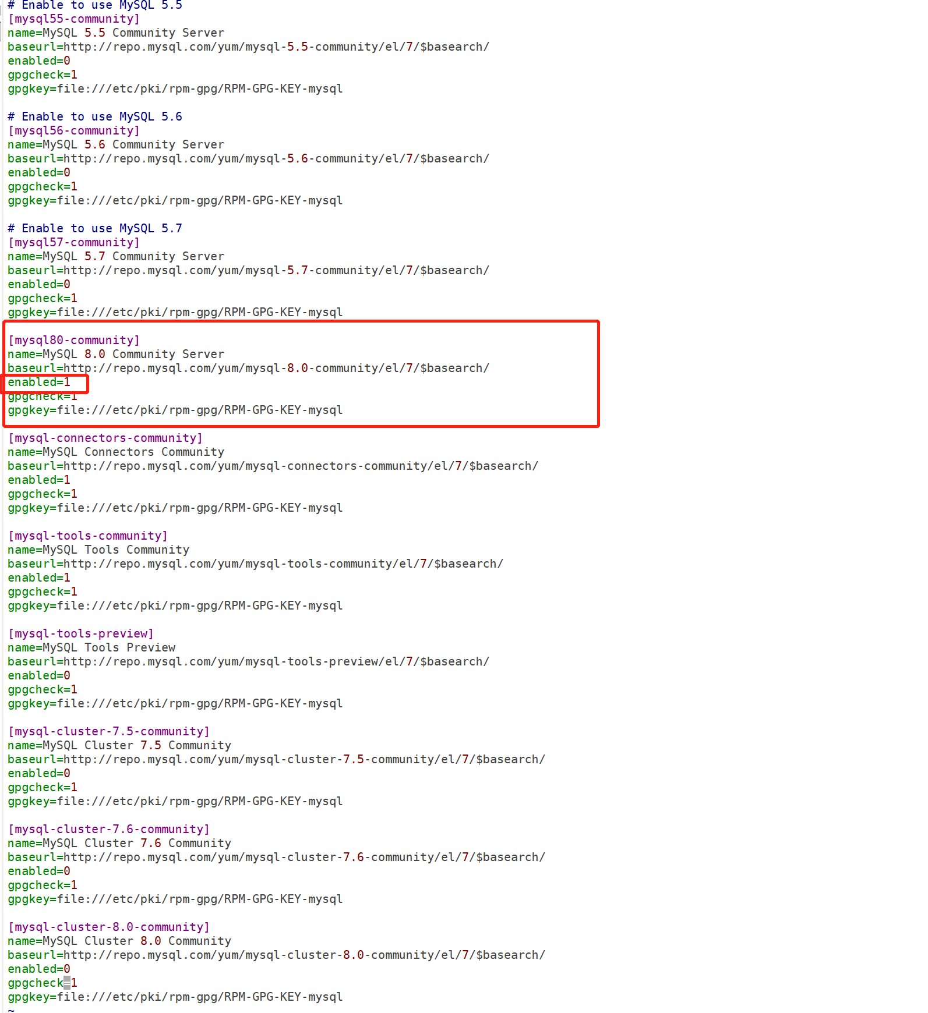Click the [mysql-tools-community] section header
The width and height of the screenshot is (928, 1013).
pyautogui.click(x=88, y=536)
